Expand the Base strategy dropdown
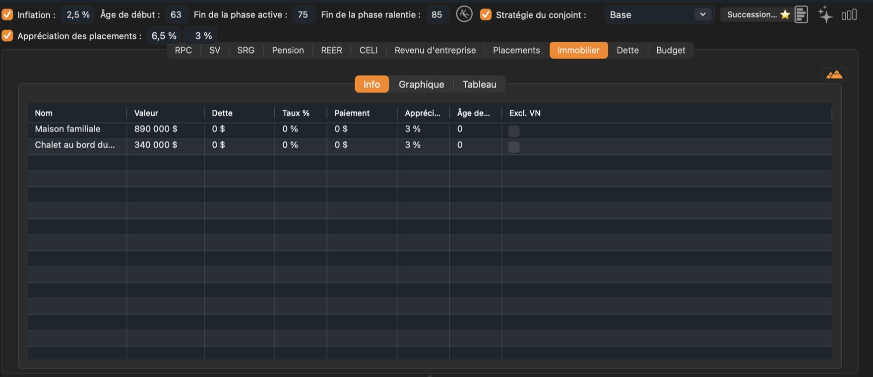Screen dimensions: 873x377 pos(659,14)
